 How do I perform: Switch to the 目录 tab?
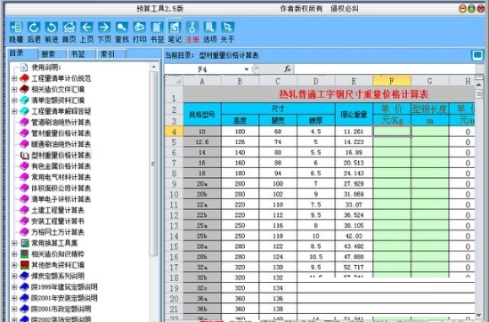click(22, 53)
